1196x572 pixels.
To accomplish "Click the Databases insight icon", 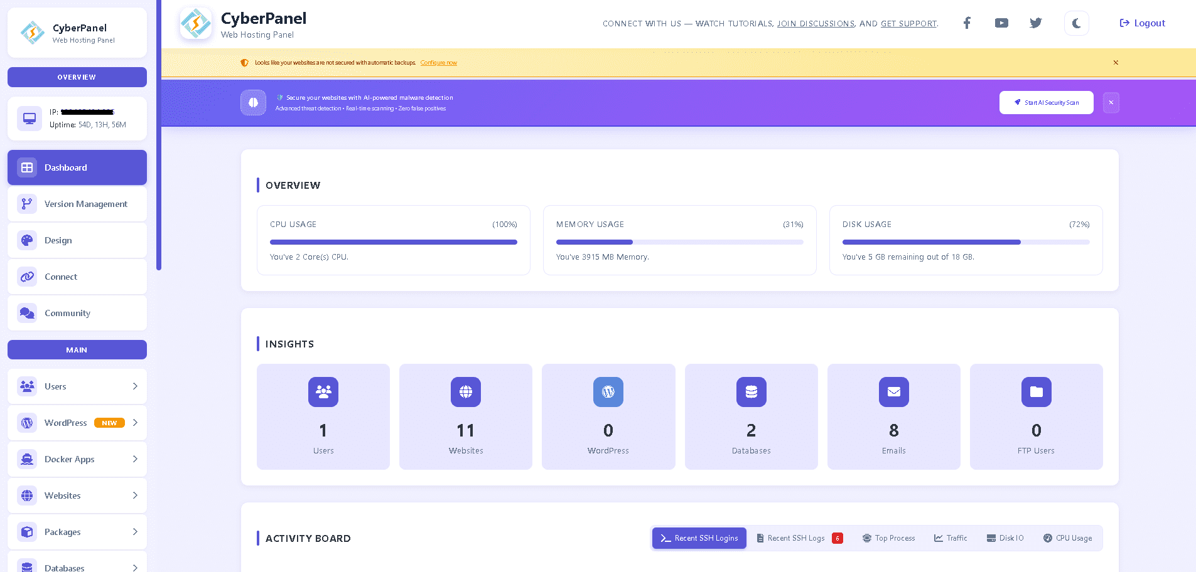I will point(751,392).
